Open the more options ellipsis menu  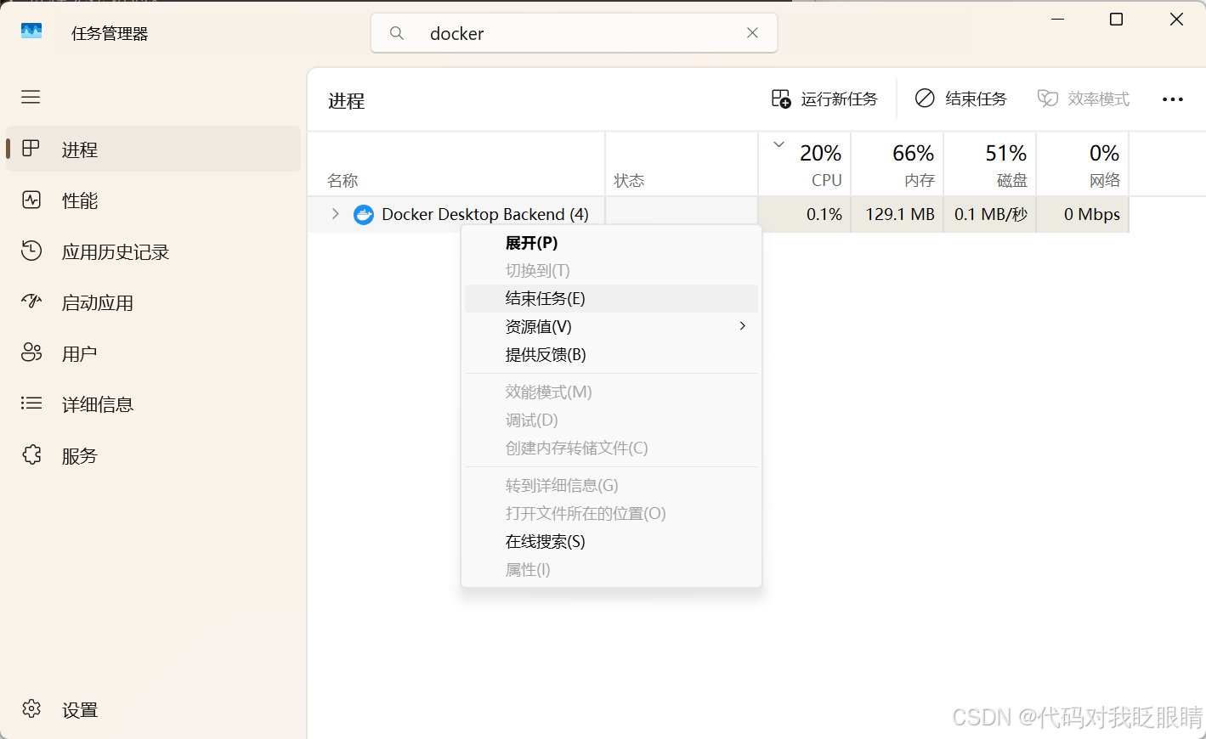[x=1173, y=99]
